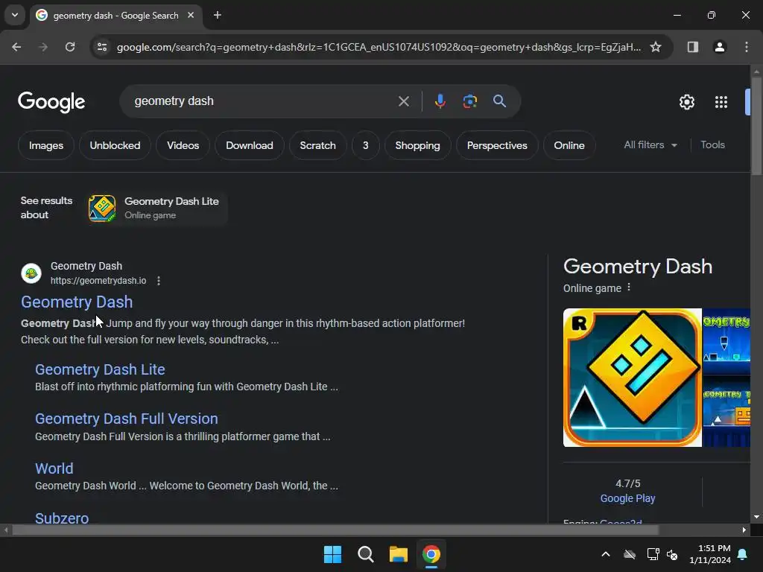Bookmark this page with the star icon
This screenshot has height=572, width=763.
[x=656, y=47]
